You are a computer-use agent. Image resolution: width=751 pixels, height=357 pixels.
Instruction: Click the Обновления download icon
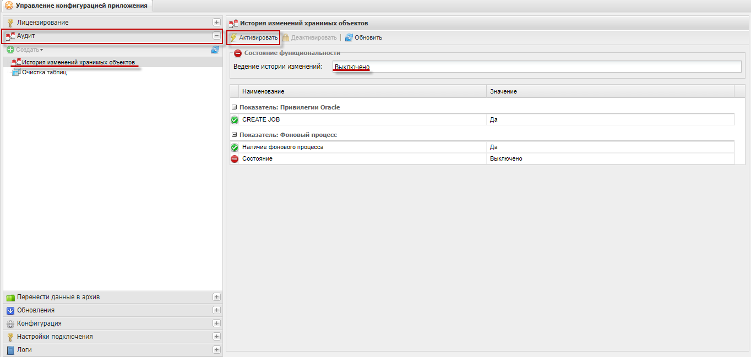tap(10, 310)
